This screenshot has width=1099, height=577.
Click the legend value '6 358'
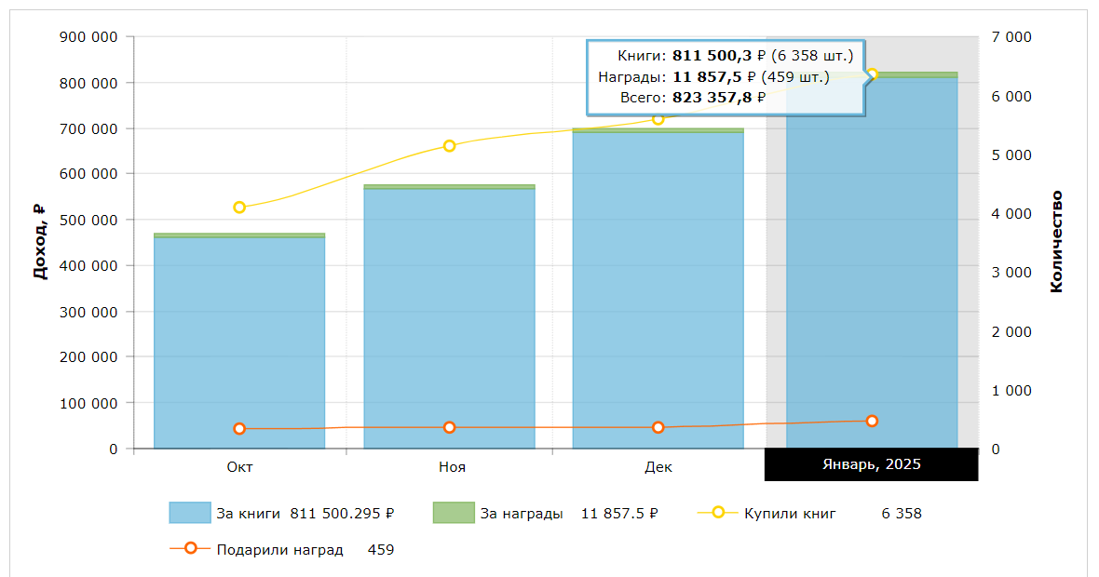click(902, 514)
